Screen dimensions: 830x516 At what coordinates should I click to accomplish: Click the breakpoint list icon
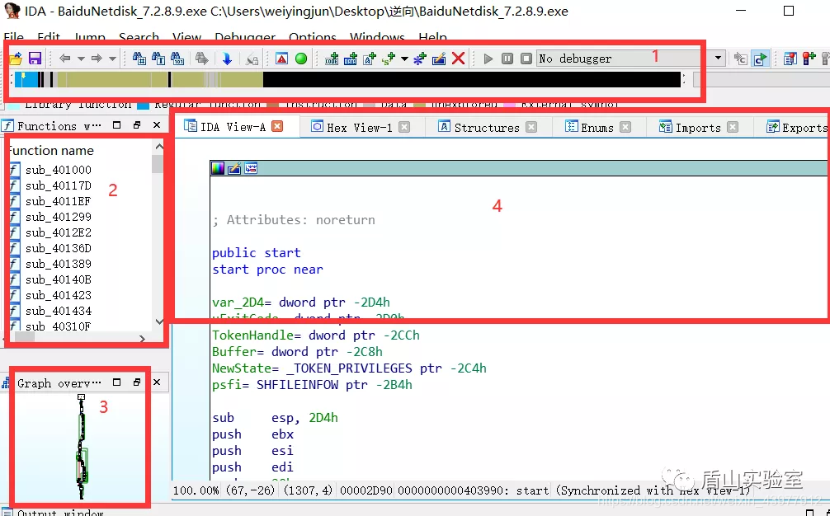pyautogui.click(x=790, y=59)
